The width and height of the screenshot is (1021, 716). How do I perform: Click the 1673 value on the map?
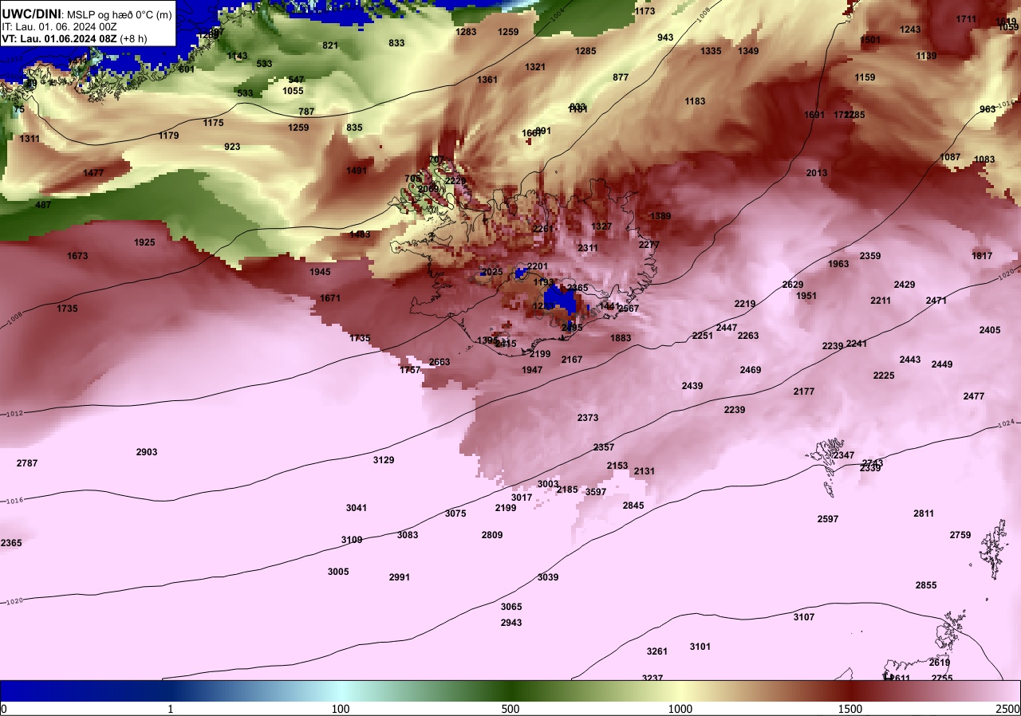coord(78,256)
